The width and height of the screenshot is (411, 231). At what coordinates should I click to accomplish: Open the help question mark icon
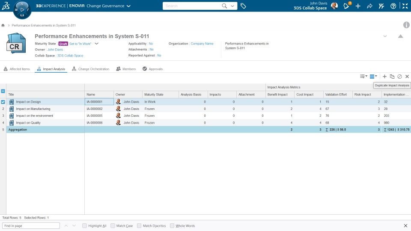[x=393, y=6]
